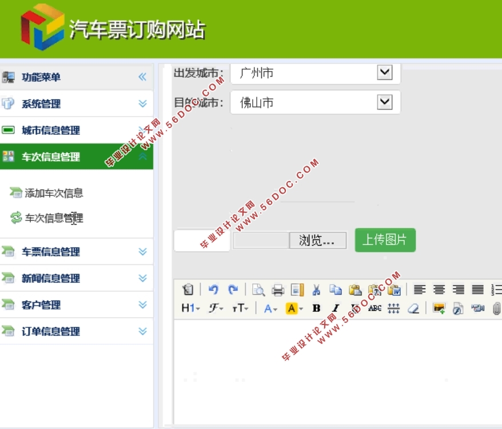Align text left in the editor
The width and height of the screenshot is (502, 429).
(420, 290)
